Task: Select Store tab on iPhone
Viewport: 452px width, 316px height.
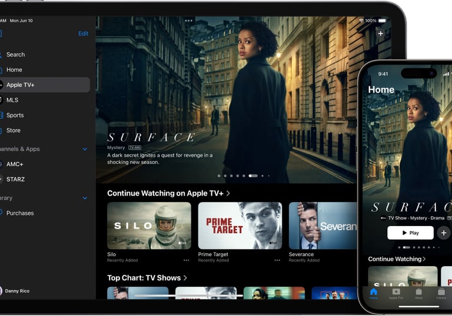Action: [418, 294]
